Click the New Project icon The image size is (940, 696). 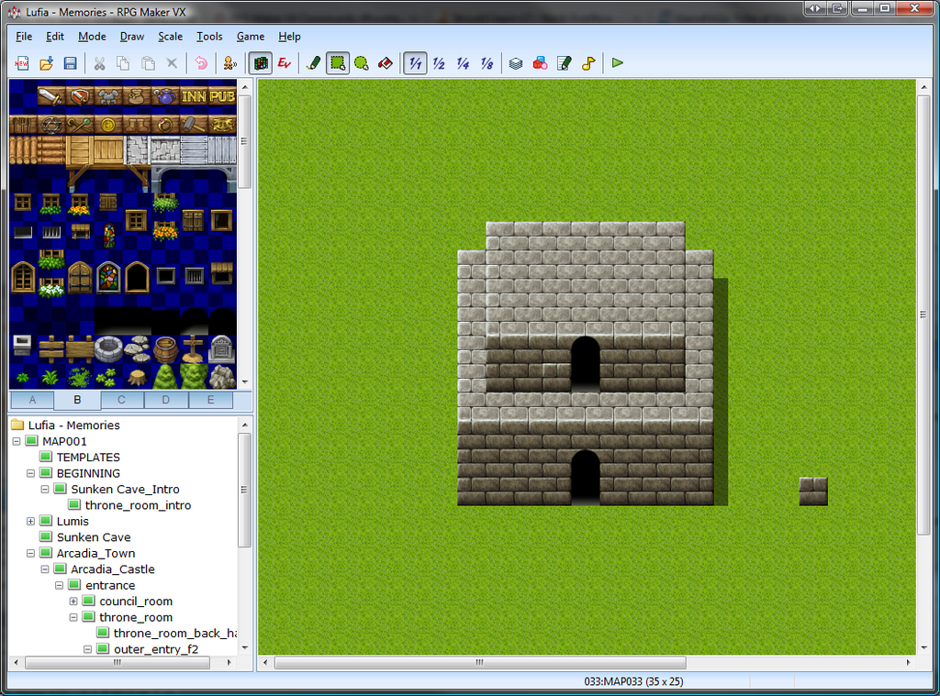[22, 63]
